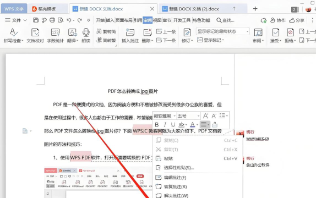Click the highlight color icon in mini toolbar
Image resolution: width=316 pixels, height=198 pixels.
(x=181, y=125)
